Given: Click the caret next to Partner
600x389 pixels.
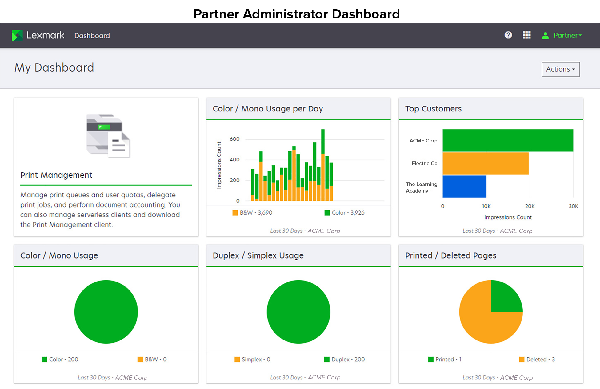Looking at the screenshot, I should [x=580, y=36].
